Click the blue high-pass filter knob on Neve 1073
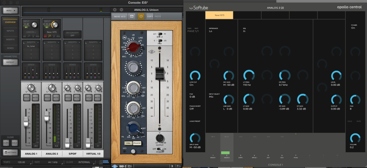 133,129
